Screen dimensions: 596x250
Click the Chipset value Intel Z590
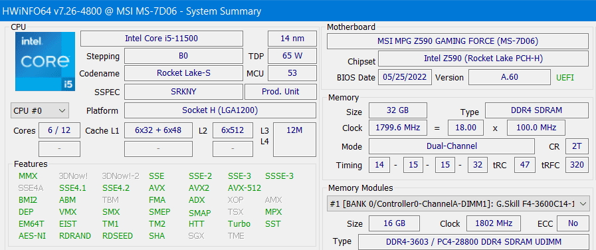tap(483, 59)
